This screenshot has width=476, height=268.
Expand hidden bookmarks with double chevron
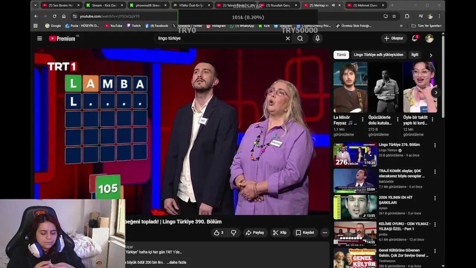click(401, 26)
